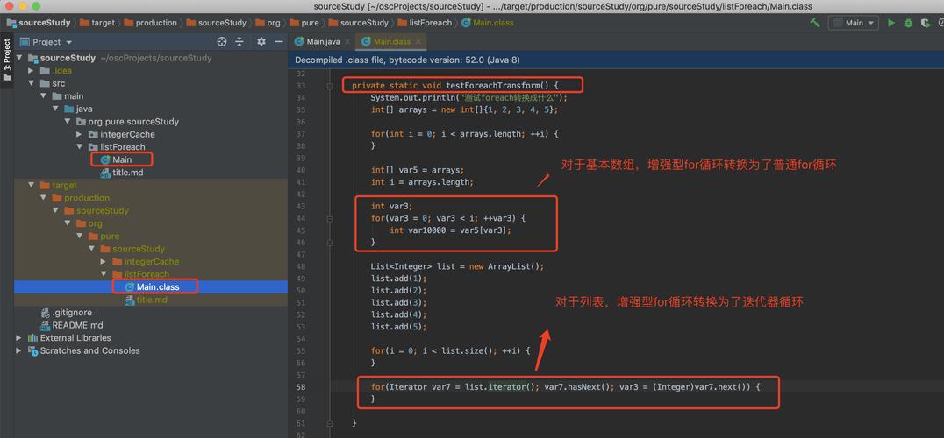Screen dimensions: 944x438
Task: Click the target folder breadcrumb
Action: coord(97,23)
